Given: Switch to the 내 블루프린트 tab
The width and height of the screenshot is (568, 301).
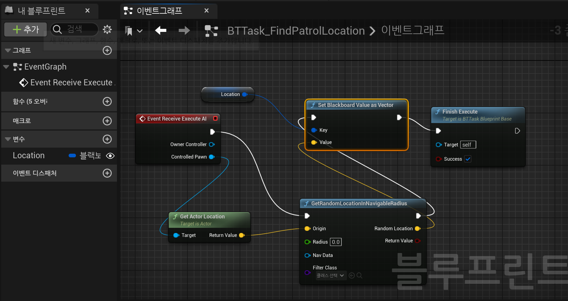Looking at the screenshot, I should click(x=42, y=11).
